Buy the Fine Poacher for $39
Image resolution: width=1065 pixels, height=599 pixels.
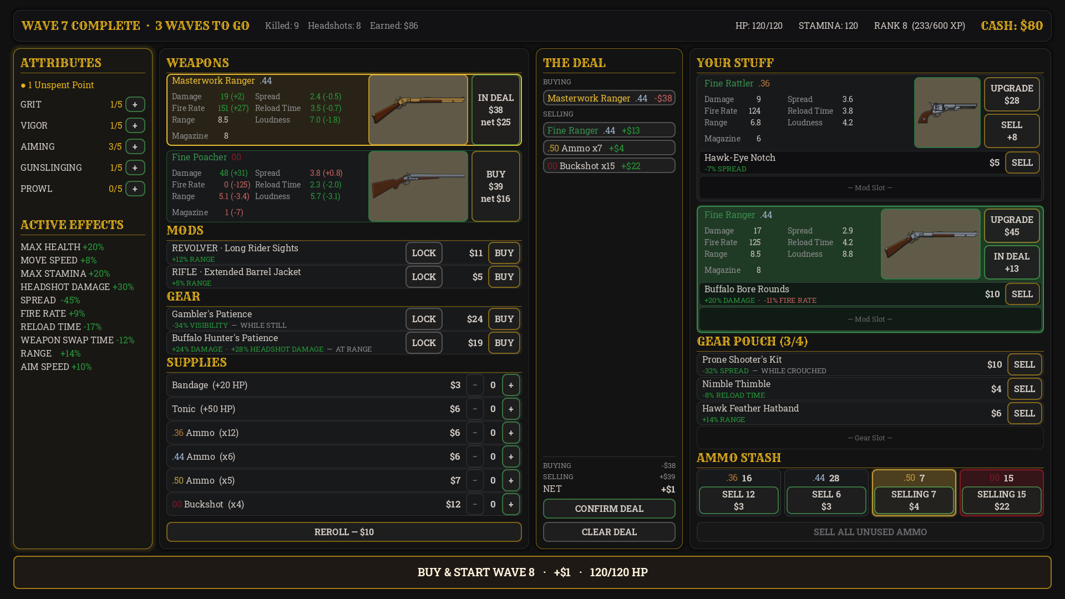click(x=496, y=186)
